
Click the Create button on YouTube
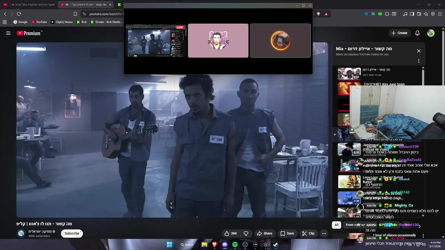(x=399, y=33)
